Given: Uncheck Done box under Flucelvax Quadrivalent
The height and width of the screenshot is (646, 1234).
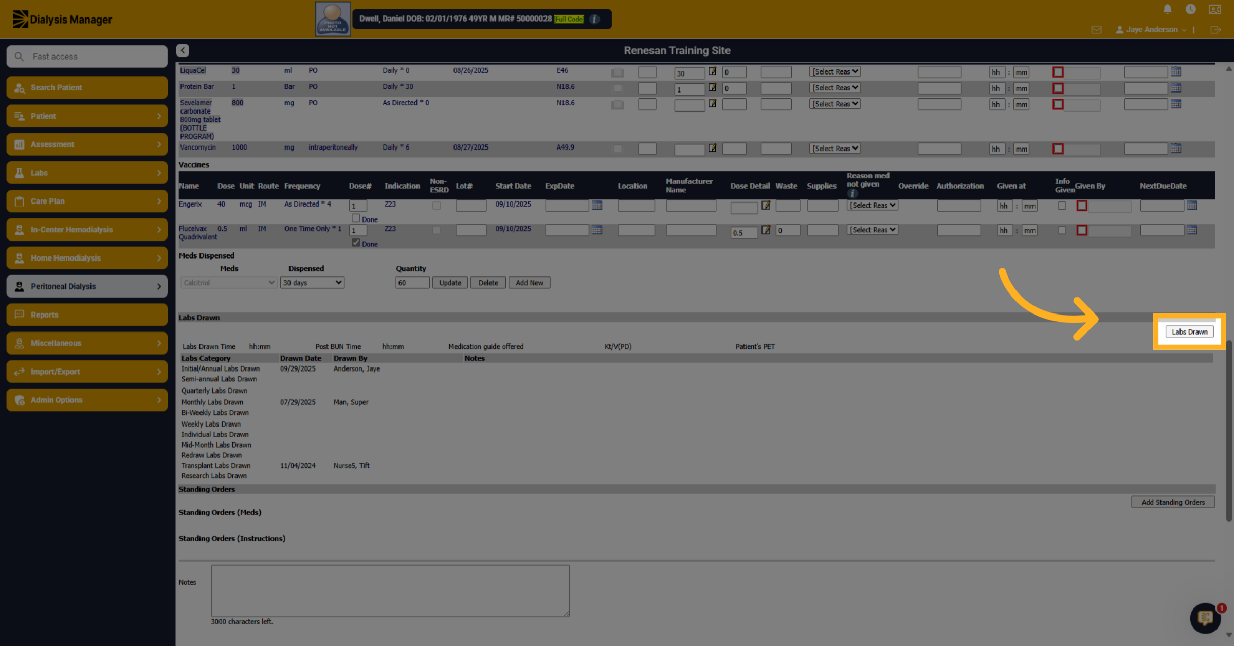Looking at the screenshot, I should pyautogui.click(x=356, y=243).
